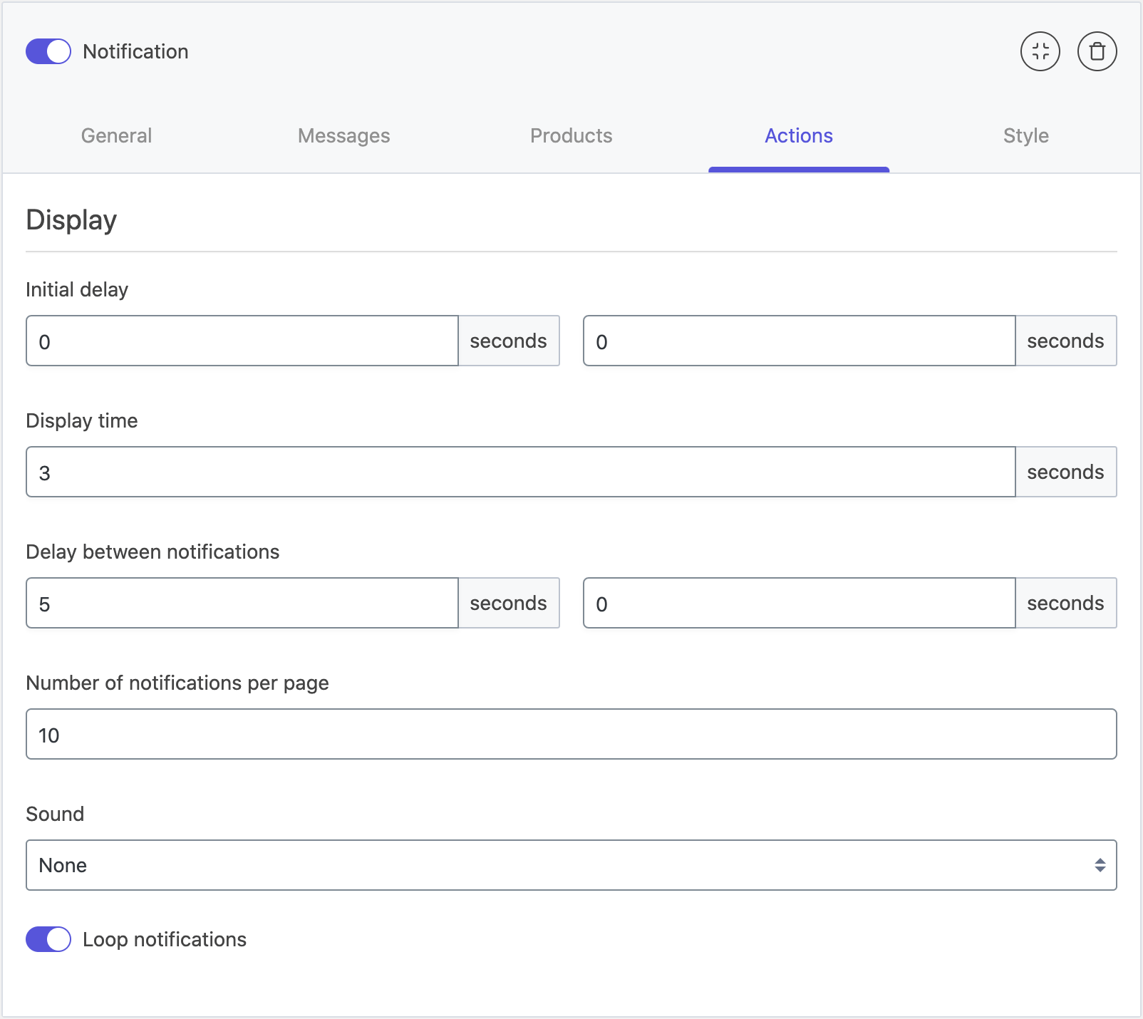
Task: Toggle the Notification switch off
Action: tap(48, 51)
